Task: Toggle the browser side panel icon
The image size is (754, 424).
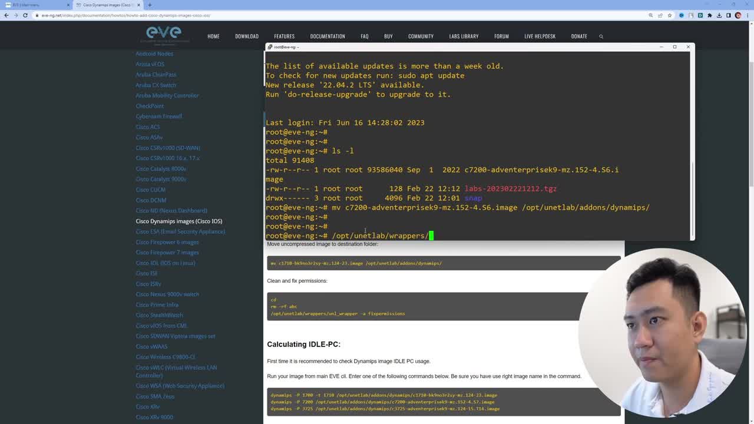Action: coord(729,15)
